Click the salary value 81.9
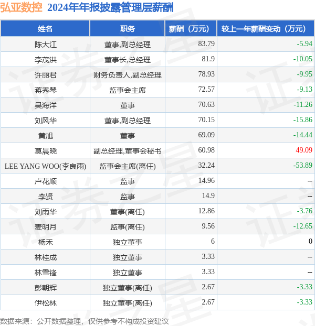 click(208, 59)
